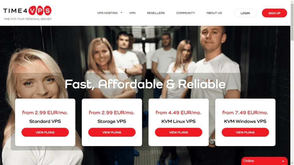Select the Standard VPS card title
The height and width of the screenshot is (165, 294).
[45, 121]
